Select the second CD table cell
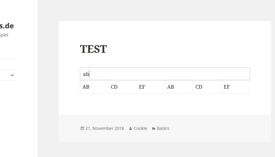The width and height of the screenshot is (275, 157). point(207,87)
